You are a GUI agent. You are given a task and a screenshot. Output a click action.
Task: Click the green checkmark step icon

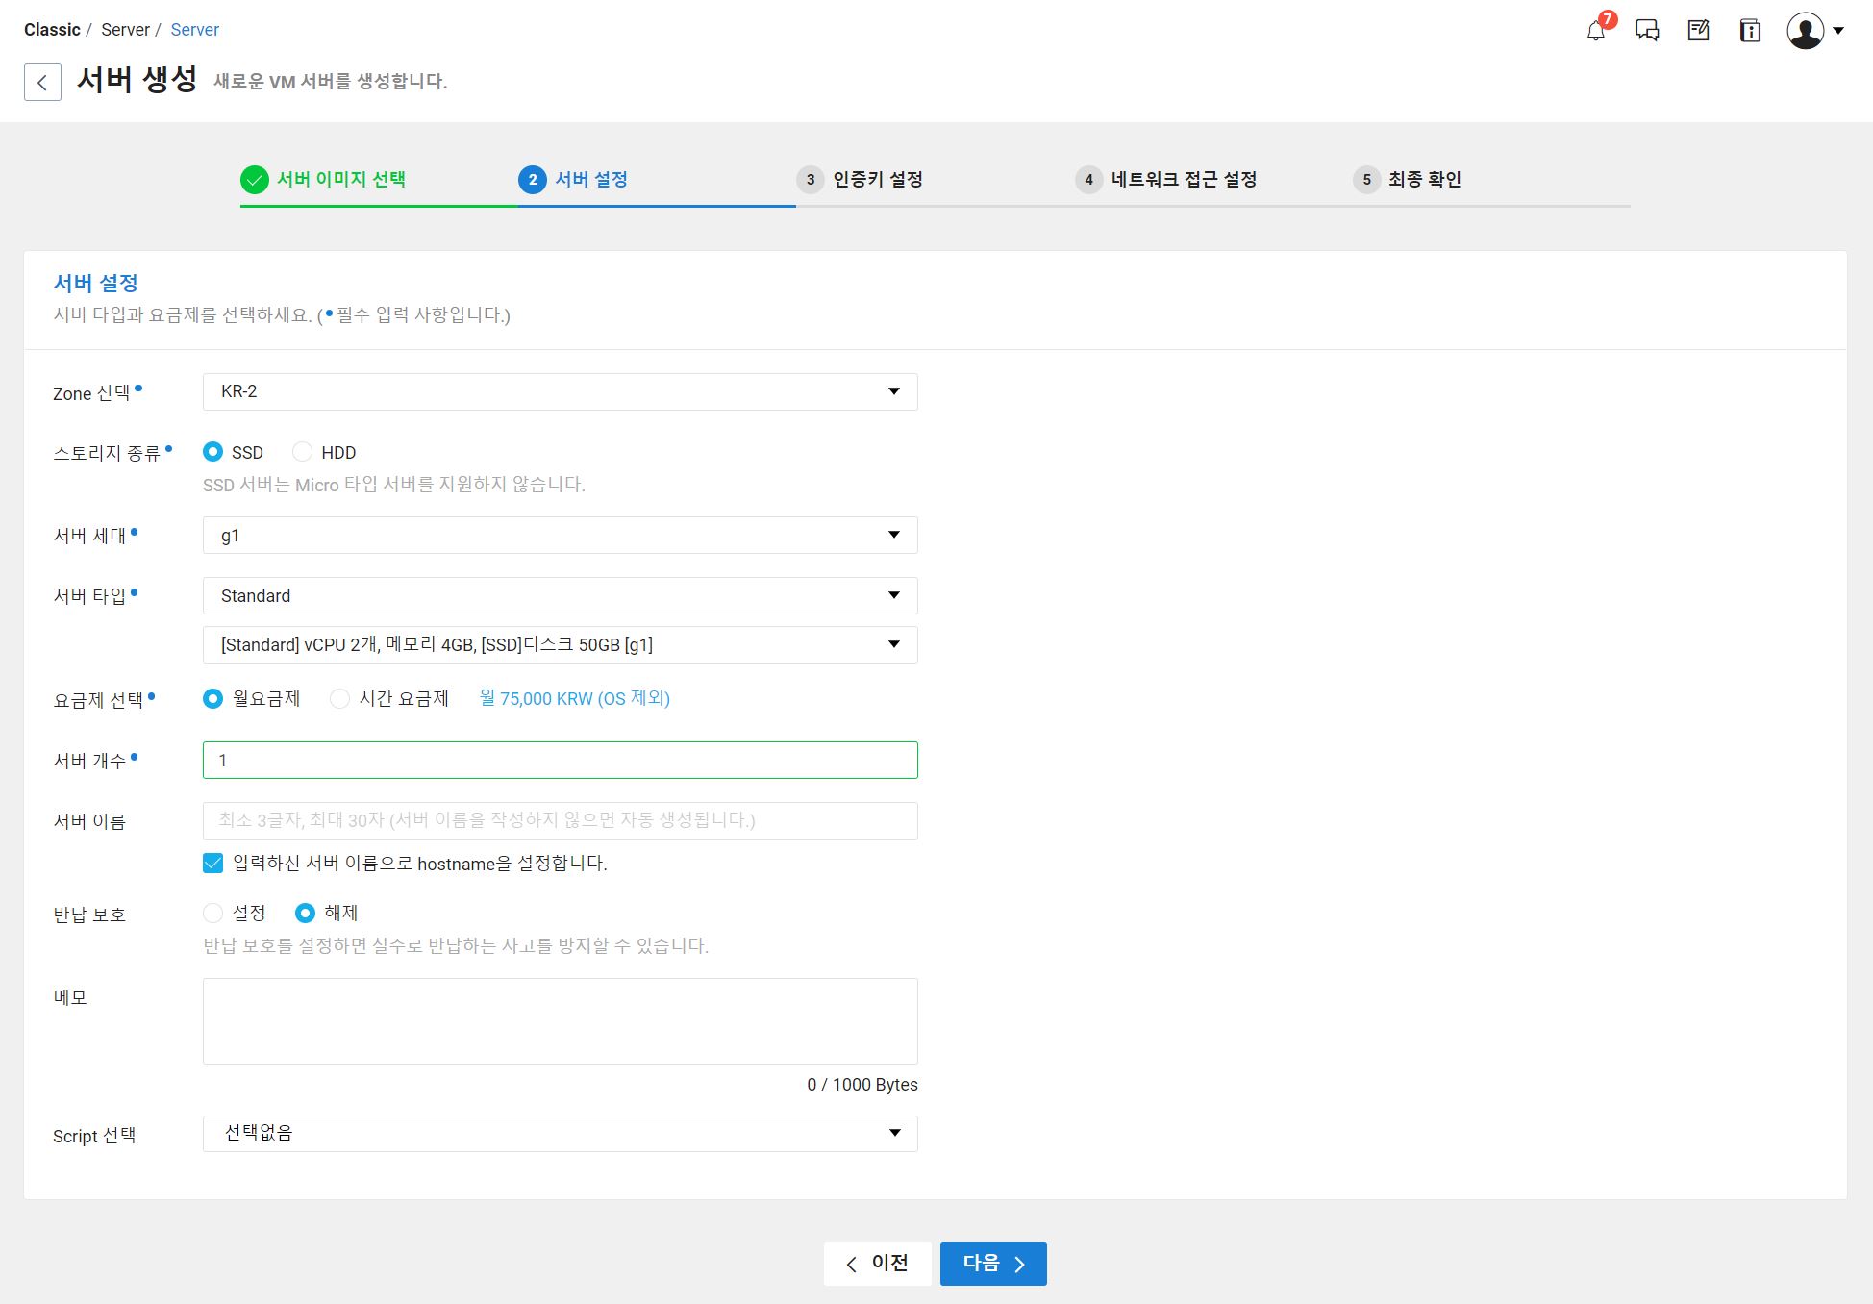(255, 180)
